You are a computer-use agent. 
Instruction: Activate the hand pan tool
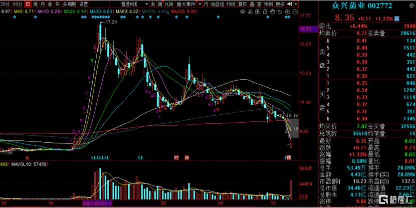tap(272, 12)
